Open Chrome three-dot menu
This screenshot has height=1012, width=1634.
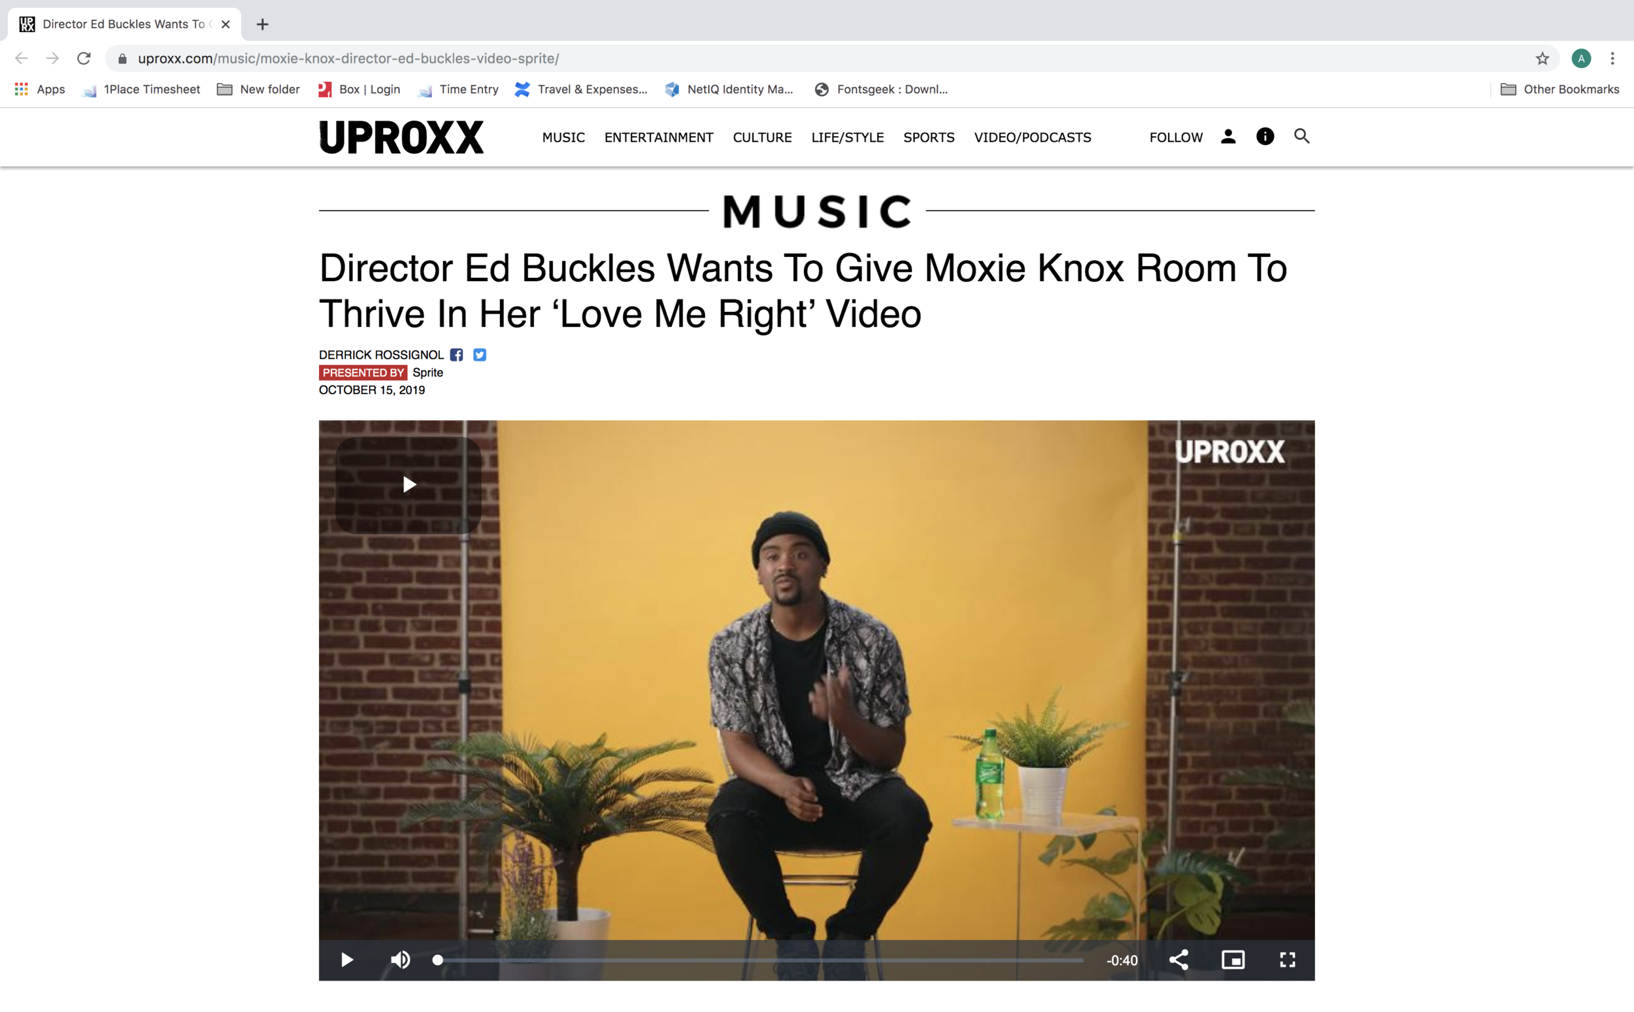(x=1612, y=59)
